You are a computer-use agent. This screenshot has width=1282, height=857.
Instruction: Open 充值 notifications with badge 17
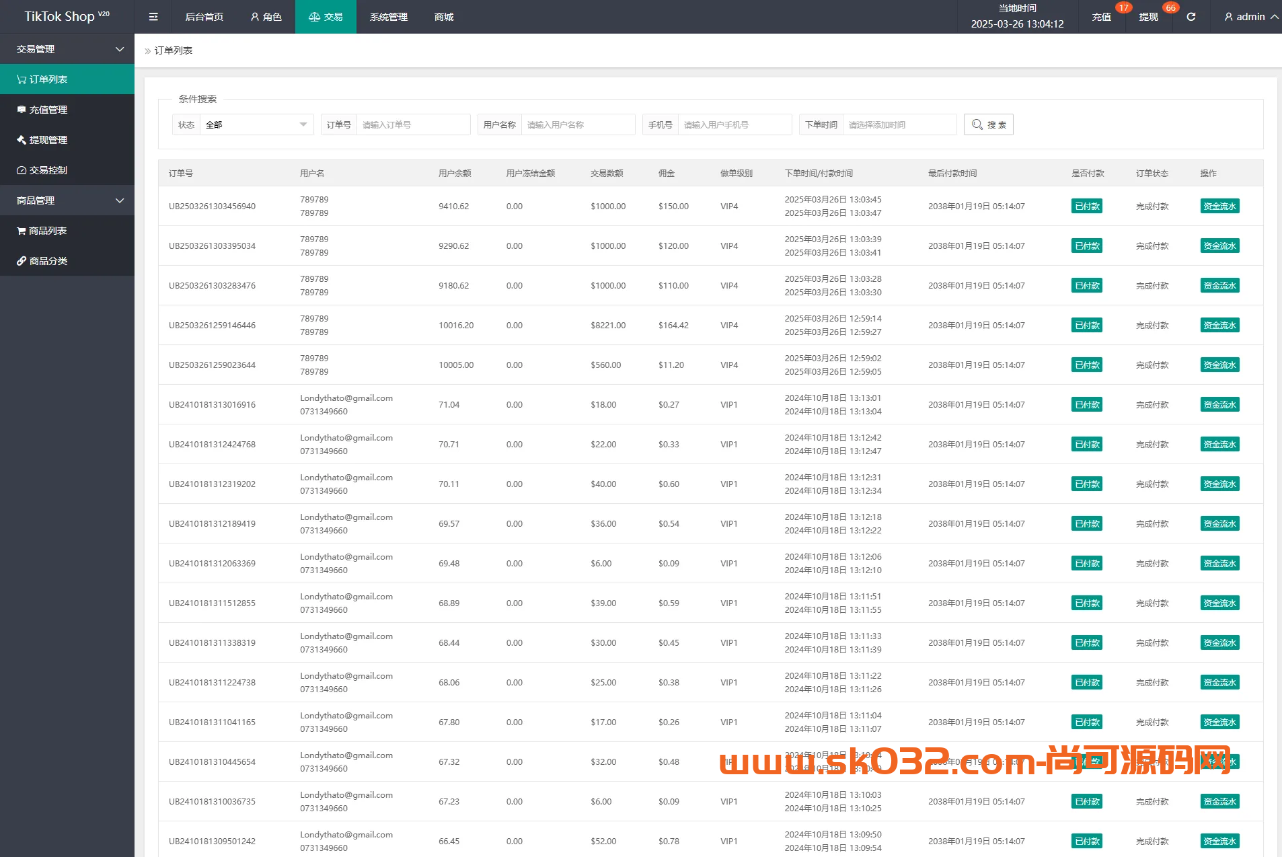(1102, 17)
